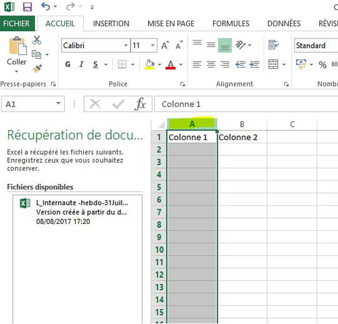
Task: Open Customize Quick Access Toolbar menu
Action: pyautogui.click(x=92, y=7)
